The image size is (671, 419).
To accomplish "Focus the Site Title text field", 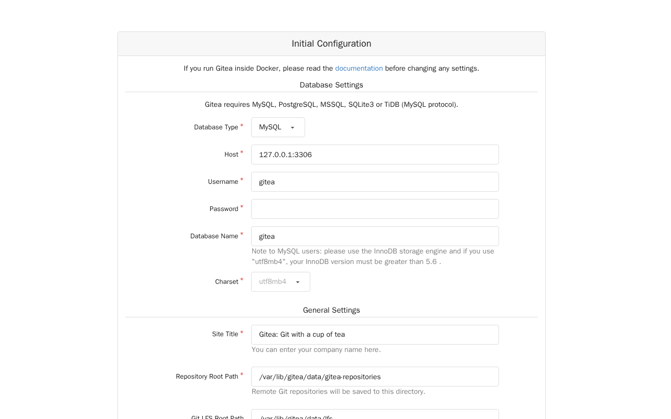I will [x=375, y=335].
